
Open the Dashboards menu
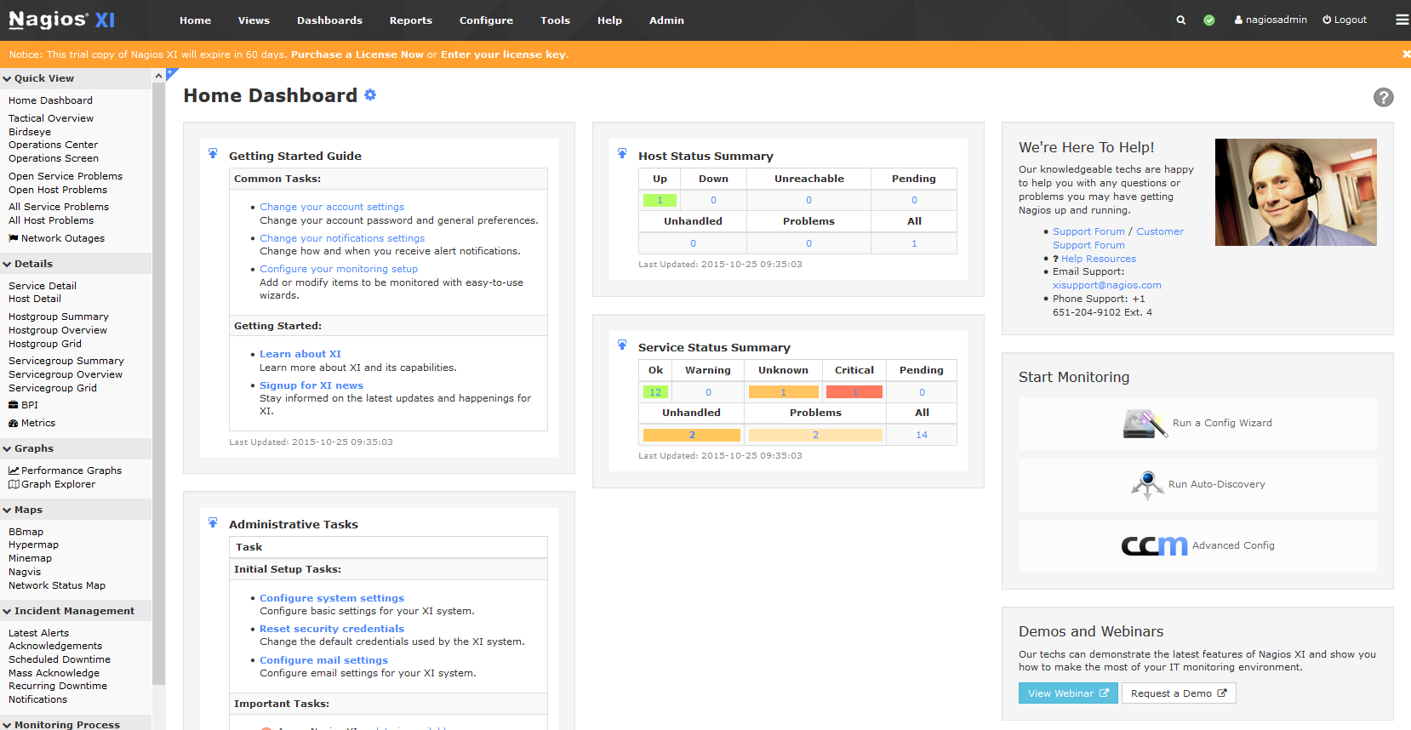point(329,20)
